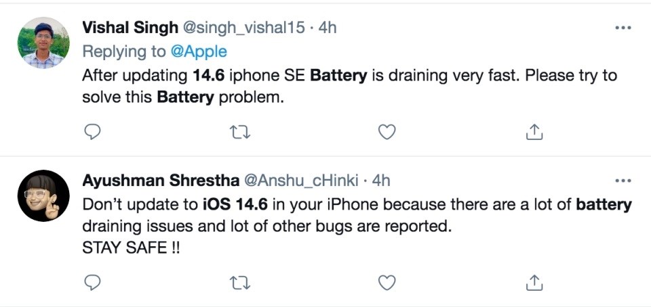Viewport: 651px width, 307px height.
Task: Reply to Ayushman Shrestha's tweet
Action: (x=92, y=281)
